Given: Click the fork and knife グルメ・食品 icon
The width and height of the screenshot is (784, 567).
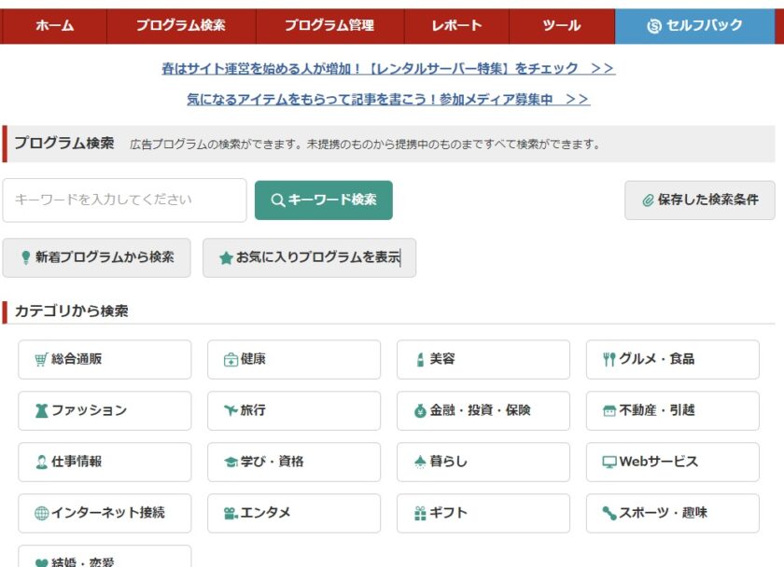Looking at the screenshot, I should pyautogui.click(x=609, y=360).
